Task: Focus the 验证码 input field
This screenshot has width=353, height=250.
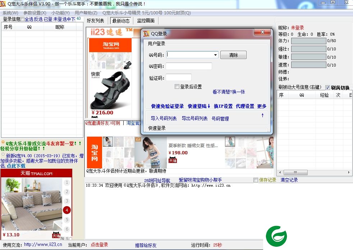Action: pos(179,77)
